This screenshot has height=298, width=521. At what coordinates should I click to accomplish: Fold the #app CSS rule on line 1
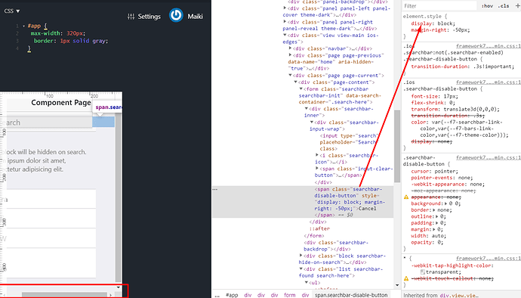[x=23, y=26]
